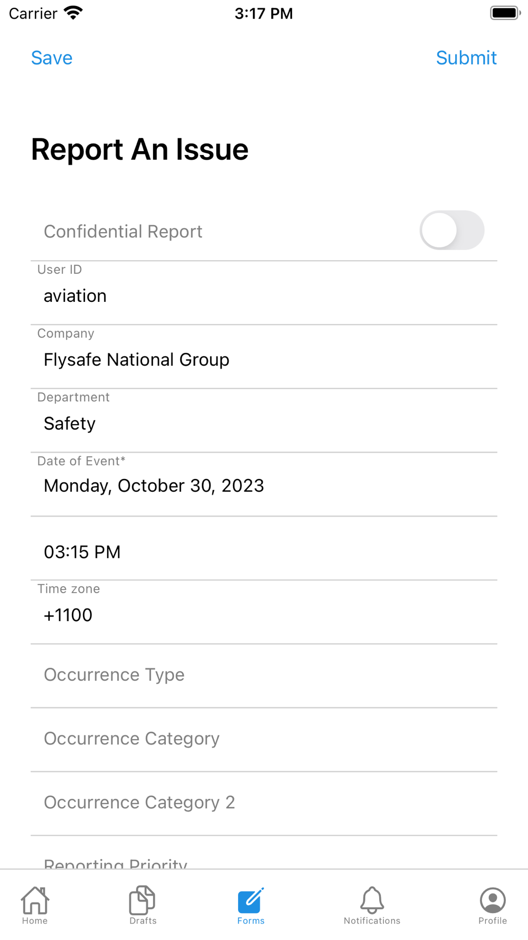This screenshot has width=528, height=940.
Task: Enable the Confidential Report switch
Action: pyautogui.click(x=451, y=231)
